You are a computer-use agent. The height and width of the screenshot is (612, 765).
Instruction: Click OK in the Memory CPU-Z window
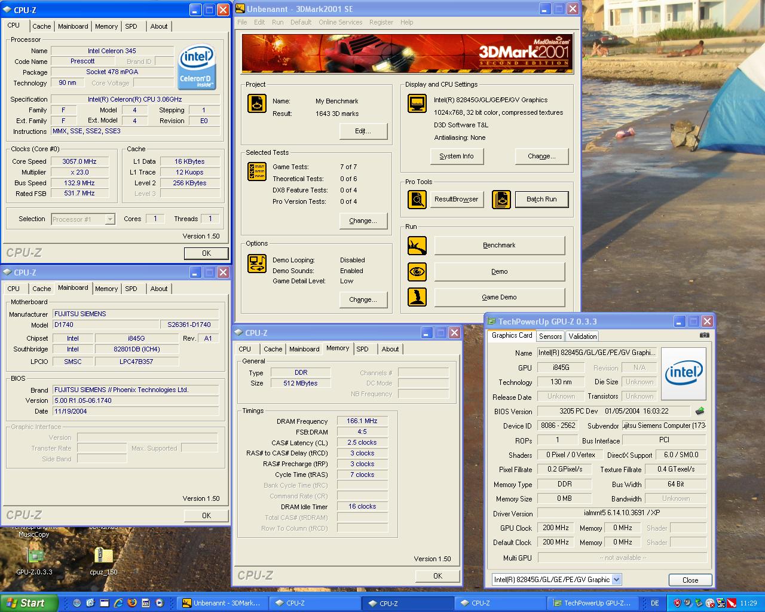click(x=438, y=576)
